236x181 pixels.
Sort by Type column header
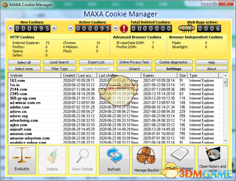(x=203, y=75)
